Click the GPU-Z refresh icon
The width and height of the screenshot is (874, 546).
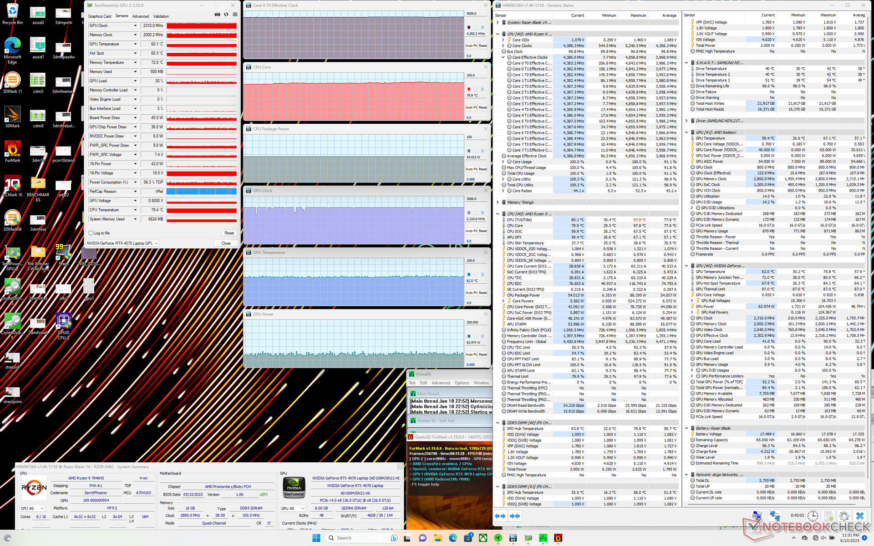click(x=226, y=15)
